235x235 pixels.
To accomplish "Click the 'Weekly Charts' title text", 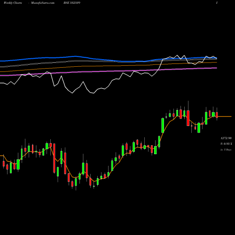I will click(13, 3).
